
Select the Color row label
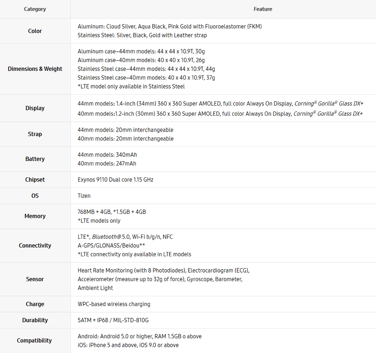click(35, 31)
